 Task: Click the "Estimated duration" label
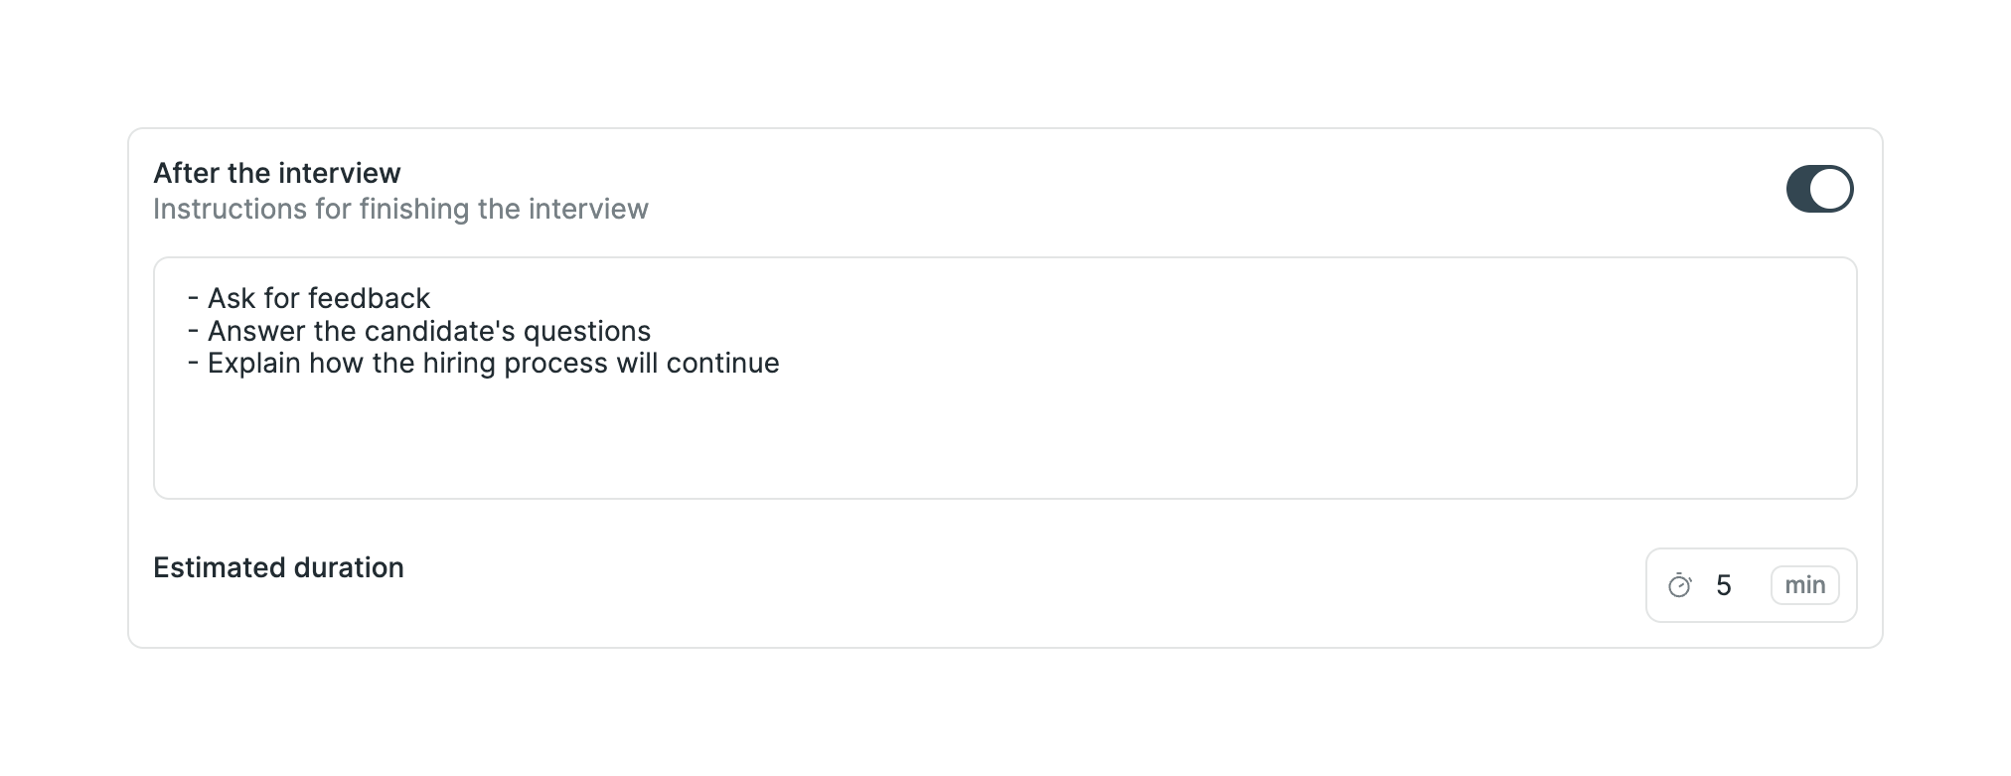278,567
